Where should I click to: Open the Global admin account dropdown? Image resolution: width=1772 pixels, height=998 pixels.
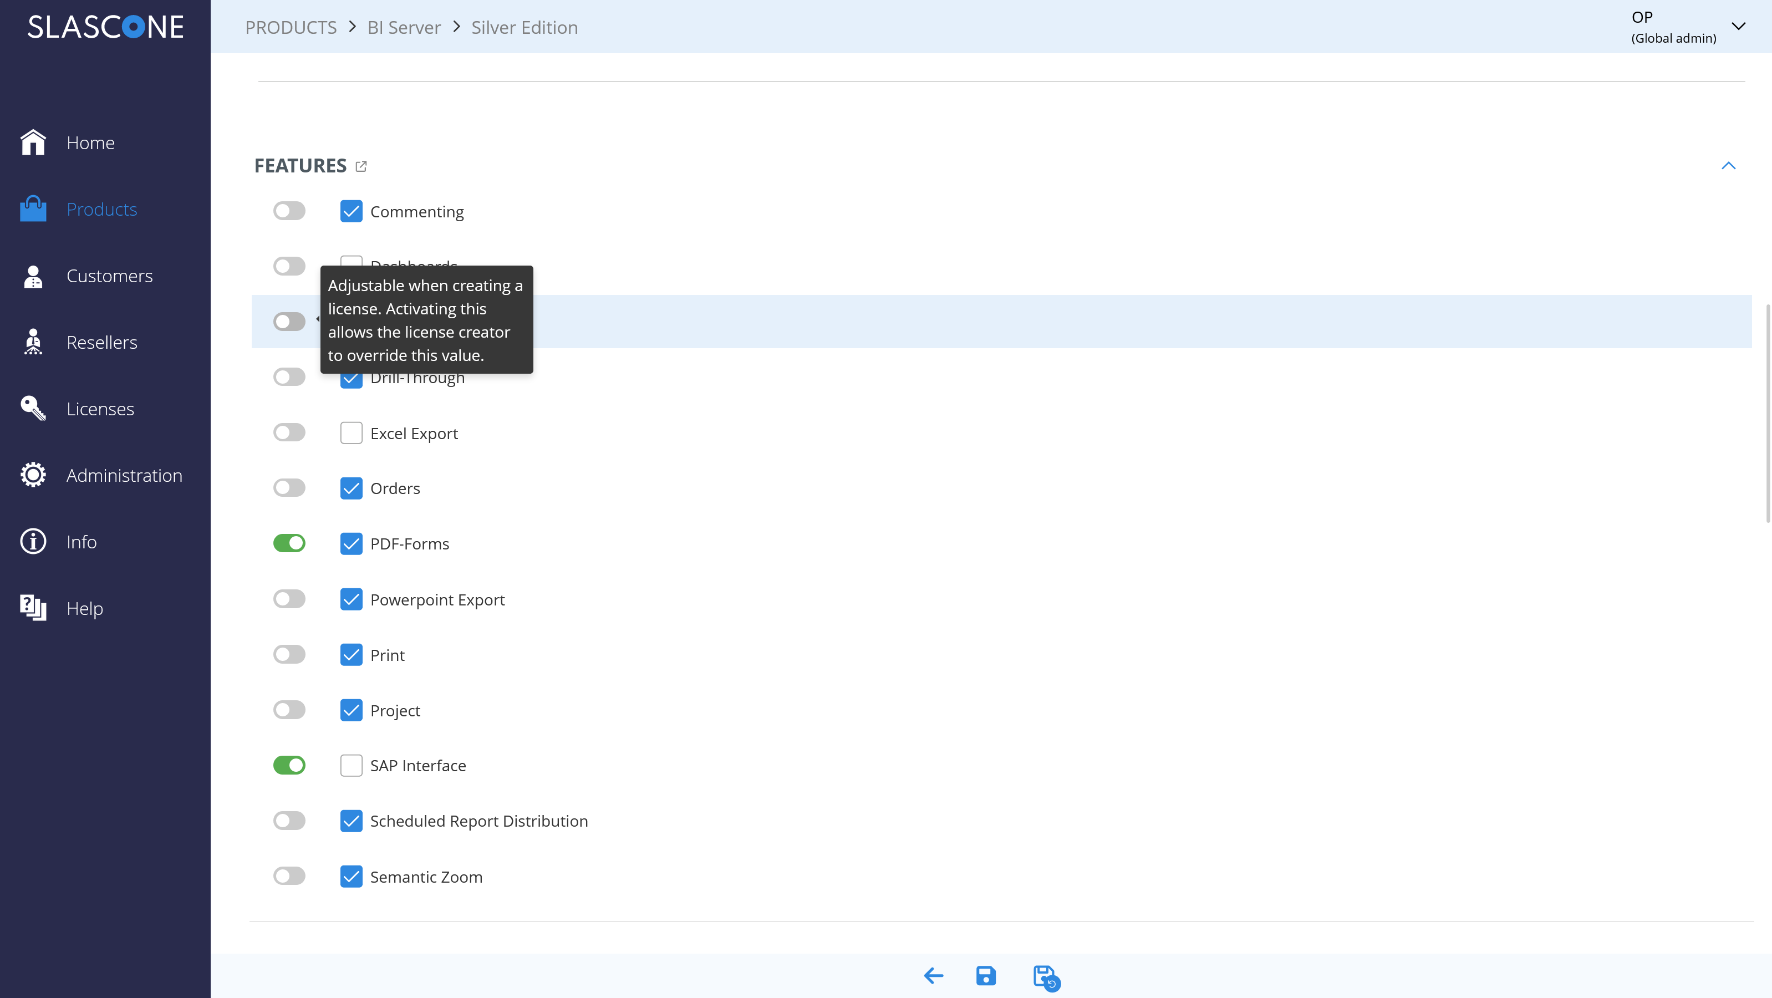point(1739,27)
